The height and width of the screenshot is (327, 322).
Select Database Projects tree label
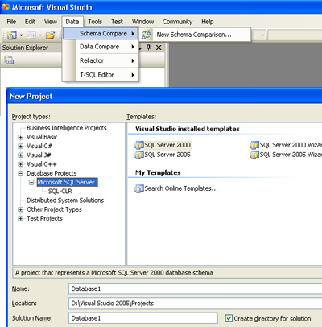point(52,173)
